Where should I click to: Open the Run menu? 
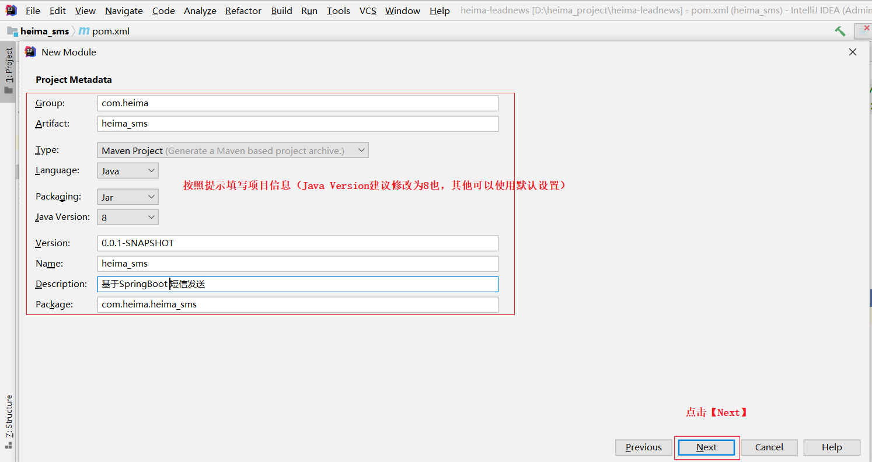coord(309,10)
